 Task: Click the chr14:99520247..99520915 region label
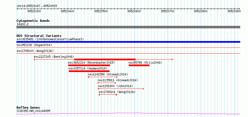[x=37, y=6]
